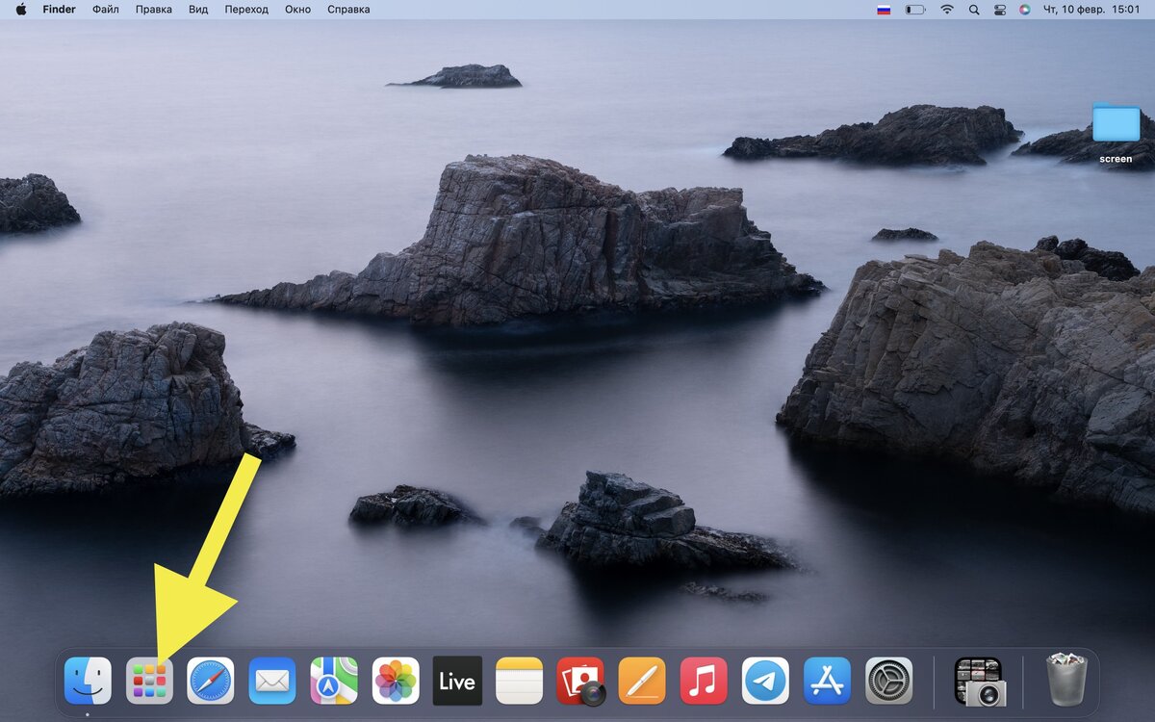This screenshot has height=722, width=1155.
Task: Open the Apple menu
Action: (x=21, y=10)
